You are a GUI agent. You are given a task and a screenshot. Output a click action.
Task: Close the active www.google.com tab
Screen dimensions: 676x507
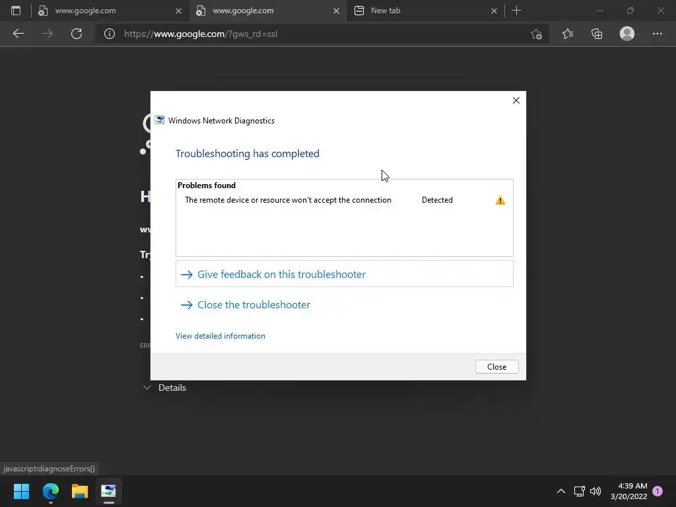point(336,11)
